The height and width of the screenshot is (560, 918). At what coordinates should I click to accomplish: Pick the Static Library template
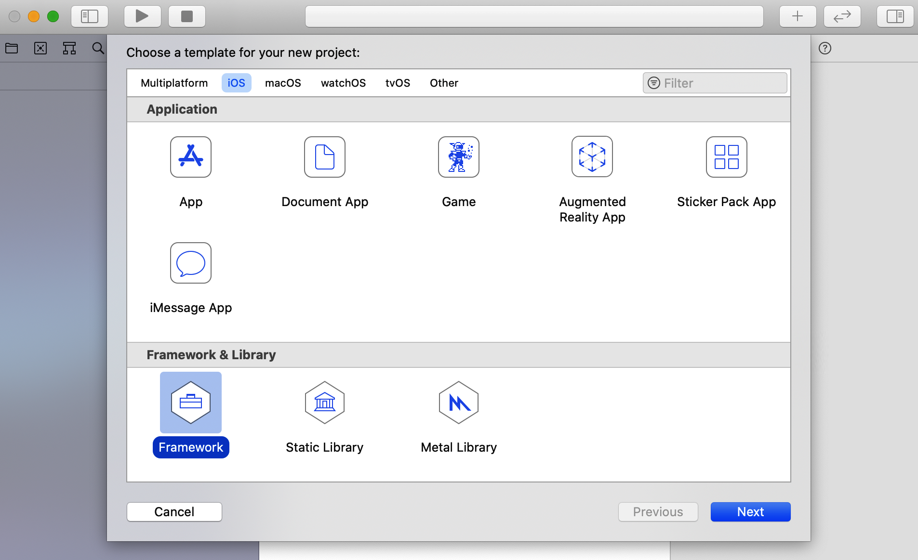coord(325,403)
